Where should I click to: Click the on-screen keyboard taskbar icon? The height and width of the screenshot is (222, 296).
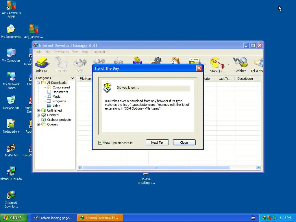coord(253,218)
